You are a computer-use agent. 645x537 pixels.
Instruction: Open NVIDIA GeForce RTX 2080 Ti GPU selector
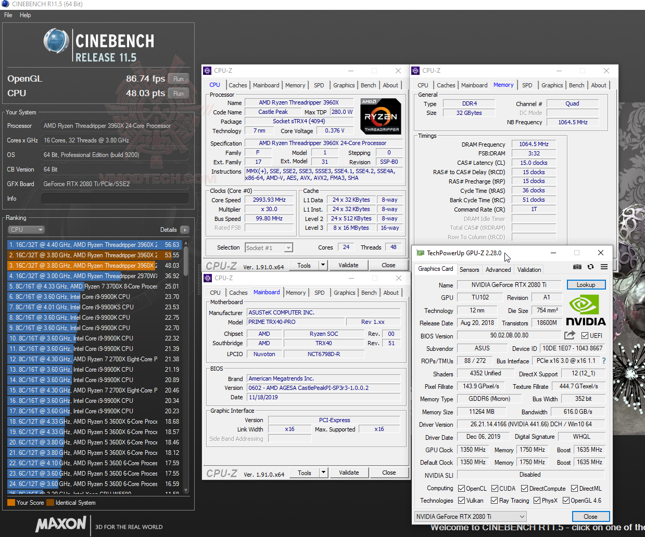[x=471, y=517]
